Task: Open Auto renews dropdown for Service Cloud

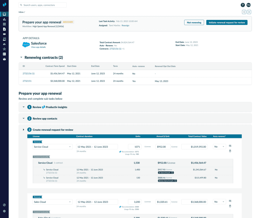Action: [x=219, y=146]
